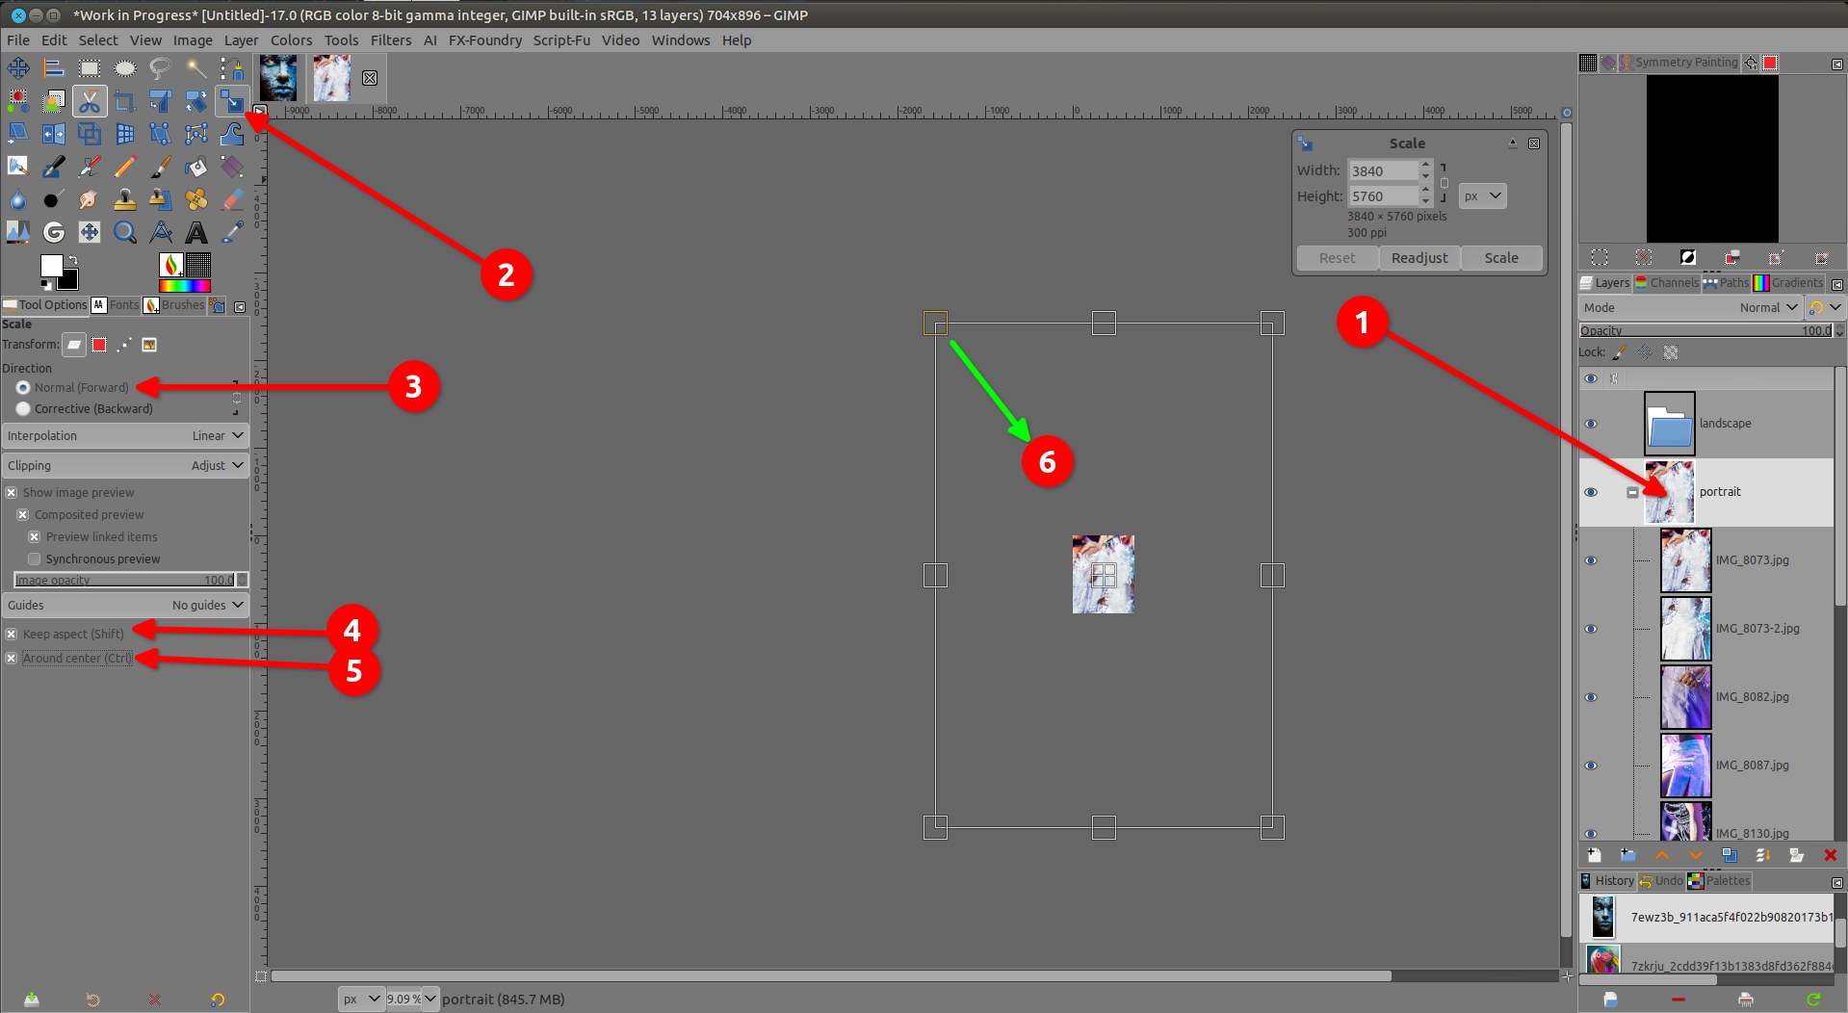Open the layer Mode dropdown
1848x1013 pixels.
coord(1690,307)
